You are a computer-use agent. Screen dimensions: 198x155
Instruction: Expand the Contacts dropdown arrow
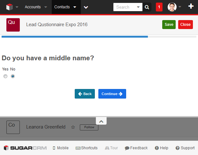tap(75, 7)
